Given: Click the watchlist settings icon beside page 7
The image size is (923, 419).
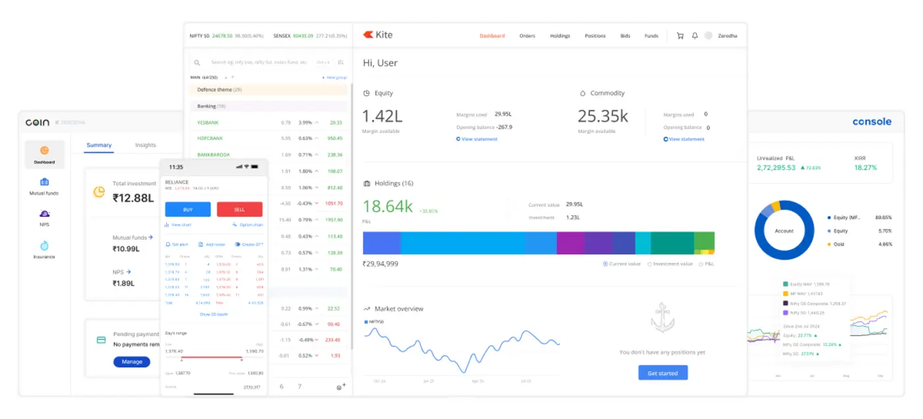Looking at the screenshot, I should pyautogui.click(x=341, y=386).
